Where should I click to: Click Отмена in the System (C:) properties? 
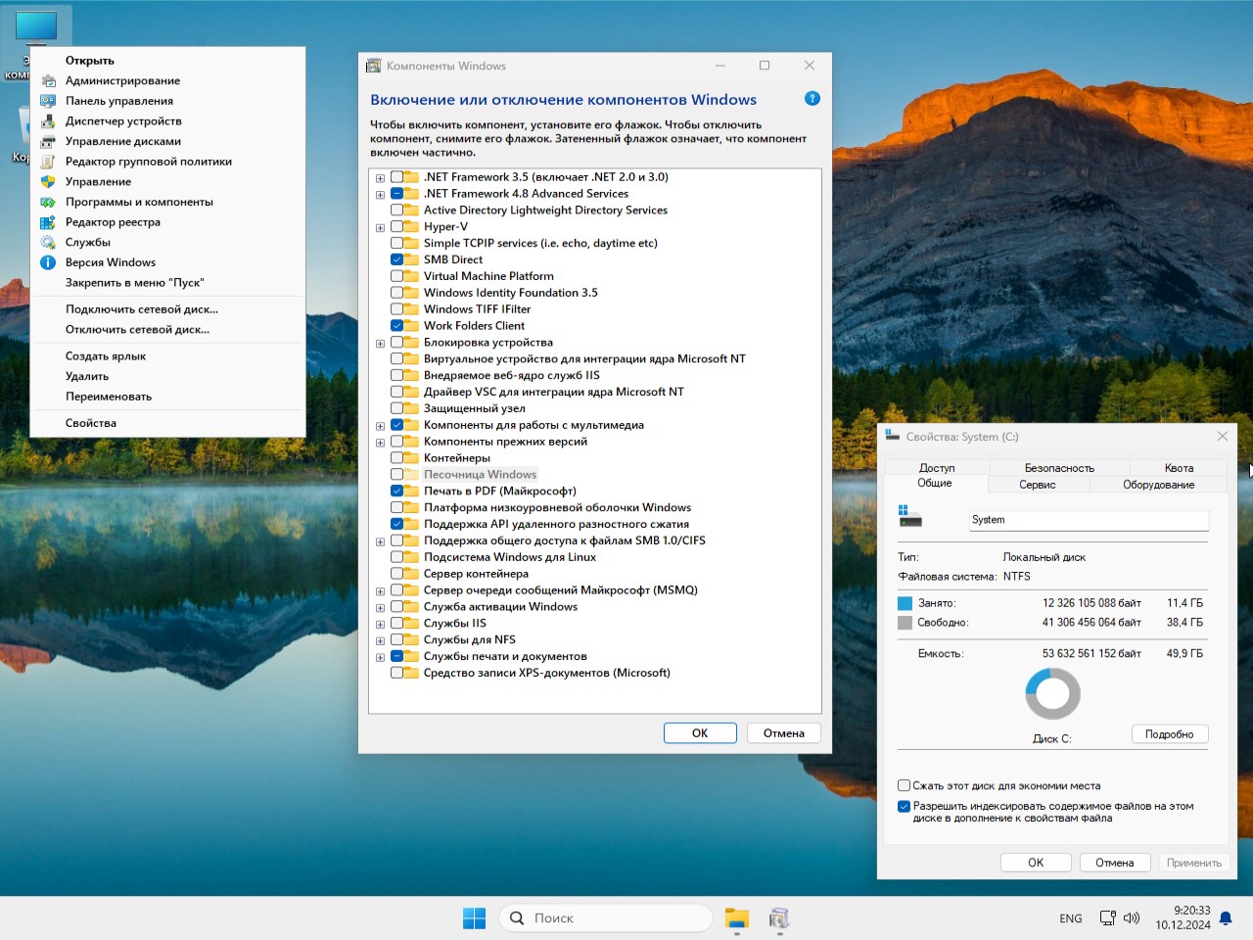[1115, 863]
